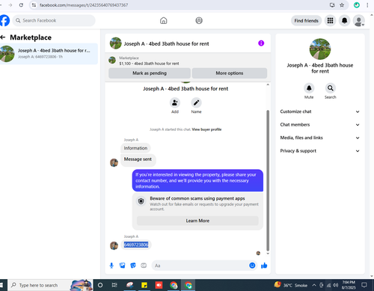Click Mark as pending button
The width and height of the screenshot is (374, 291).
pos(150,73)
